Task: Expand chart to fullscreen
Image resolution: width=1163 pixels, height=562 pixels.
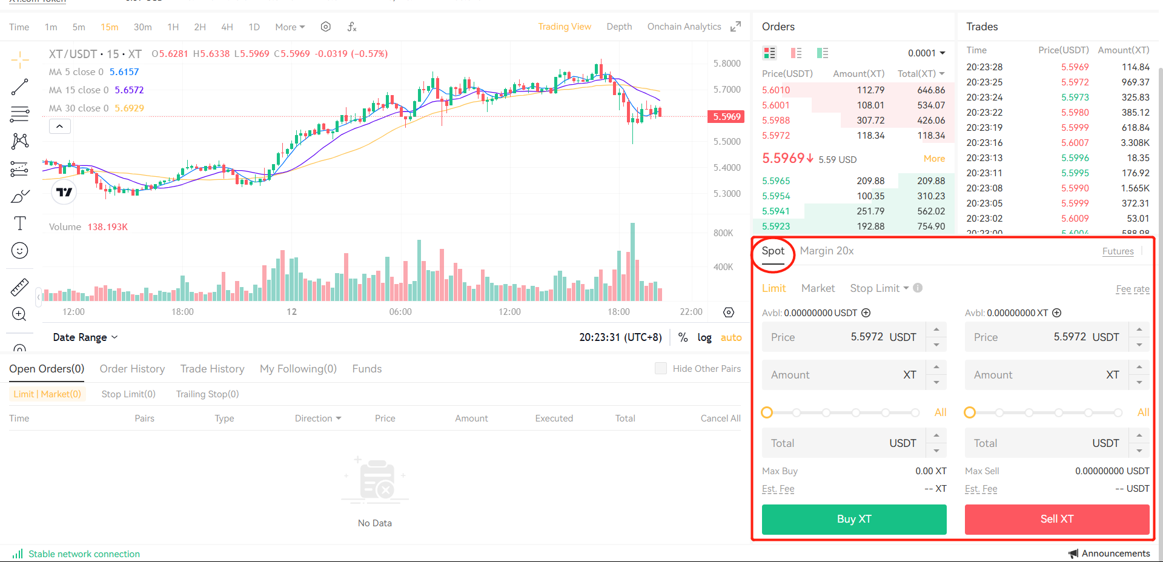Action: coord(735,27)
